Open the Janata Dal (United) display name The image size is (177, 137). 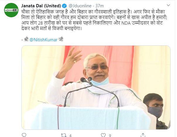(41, 6)
